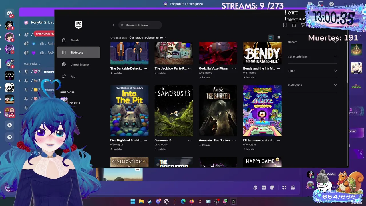Open Discord GIF picker

pos(264,188)
